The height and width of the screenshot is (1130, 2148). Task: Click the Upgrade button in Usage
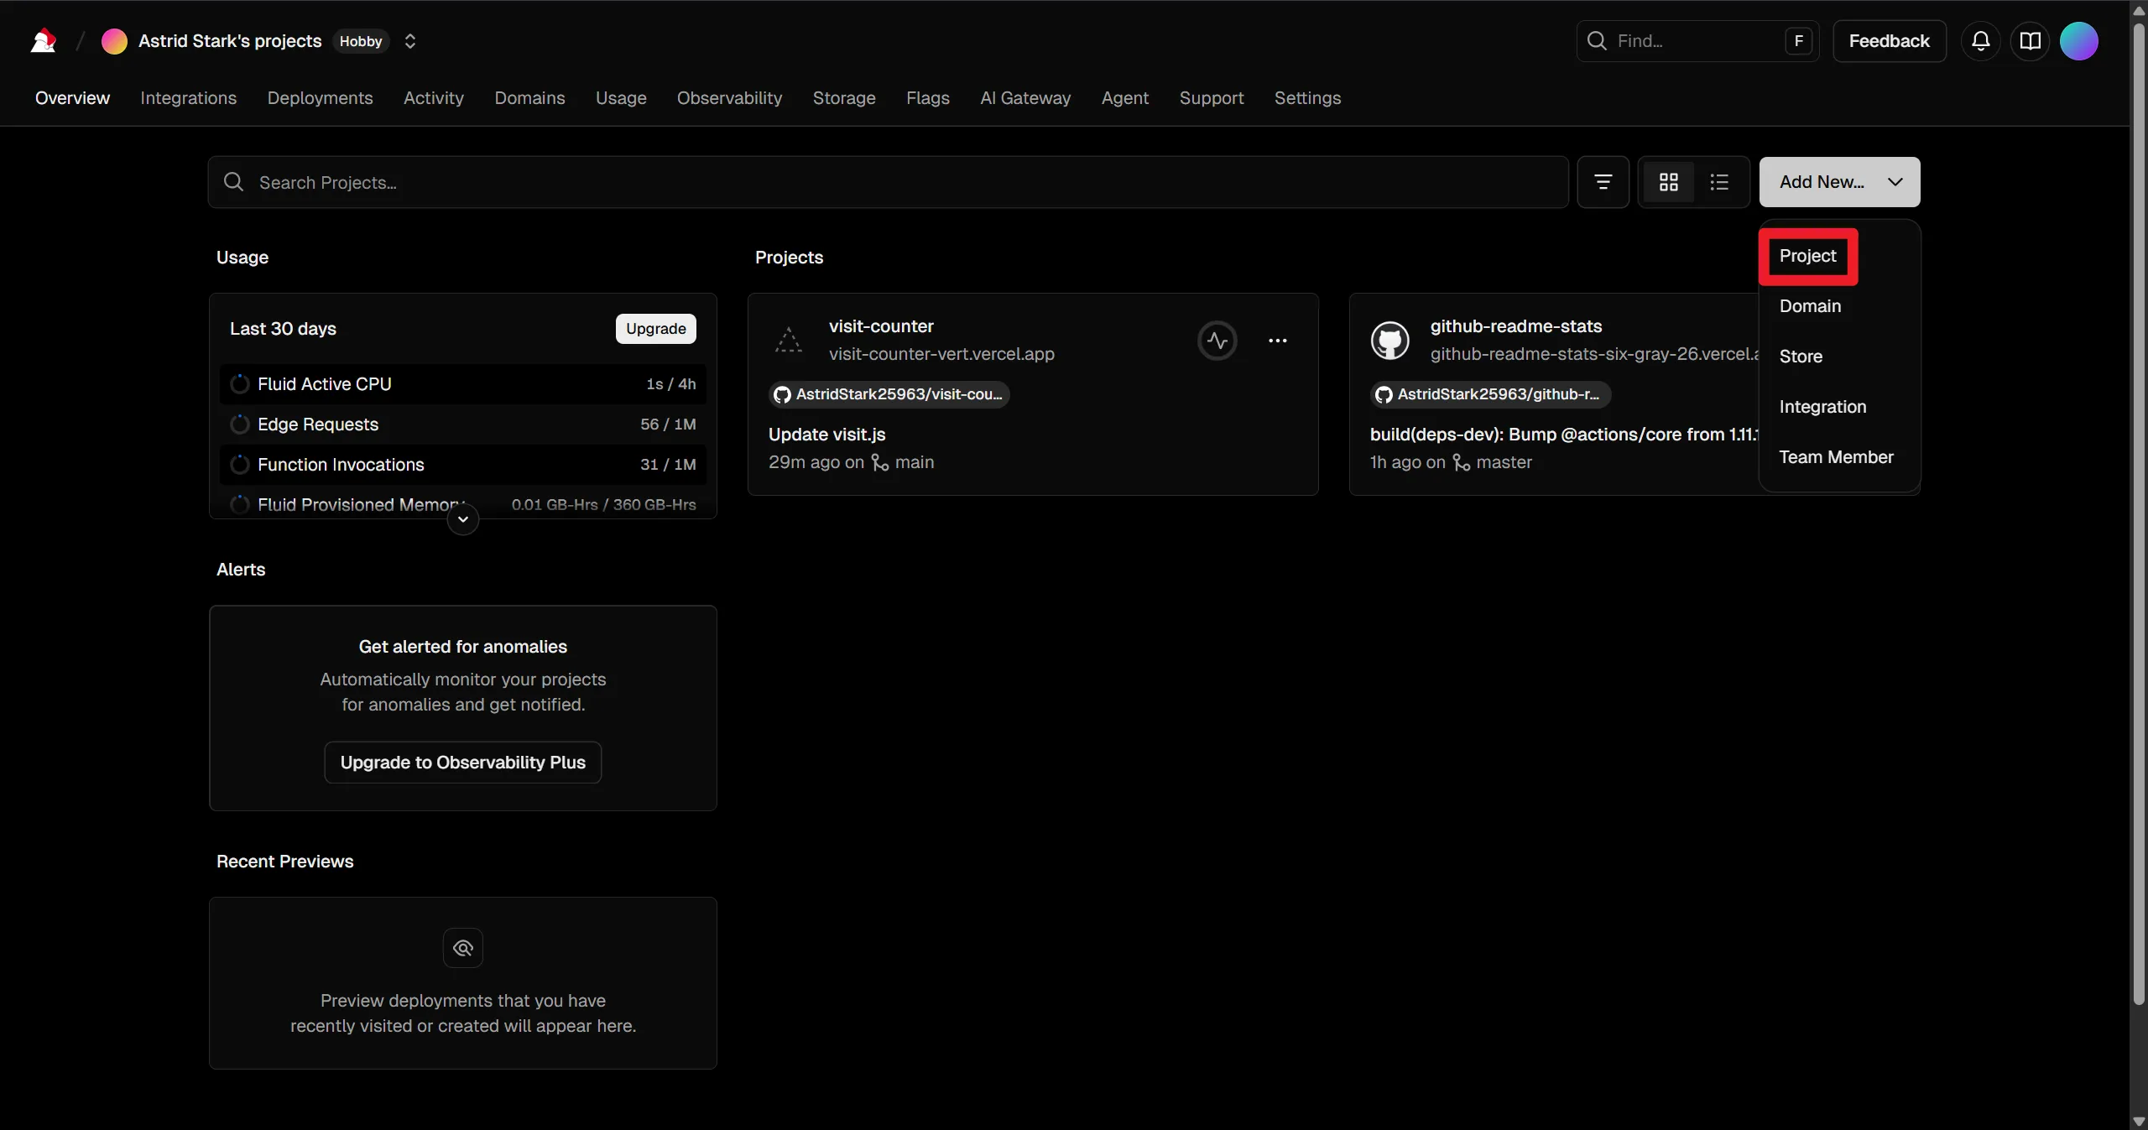655,329
